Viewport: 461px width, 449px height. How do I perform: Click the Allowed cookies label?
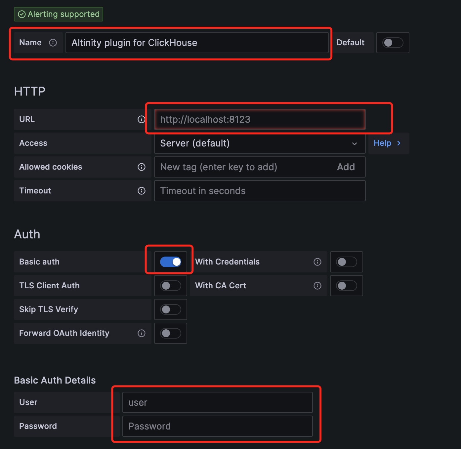(x=51, y=167)
